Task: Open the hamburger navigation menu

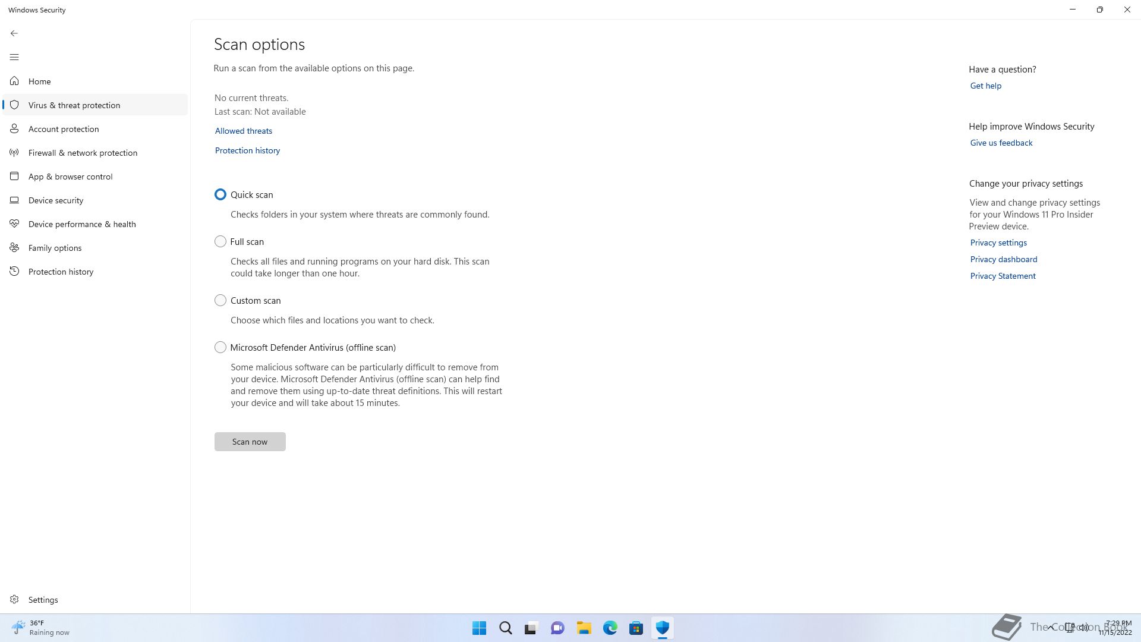Action: [x=14, y=57]
